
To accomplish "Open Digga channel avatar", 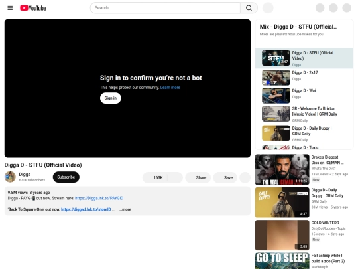I will (x=10, y=177).
